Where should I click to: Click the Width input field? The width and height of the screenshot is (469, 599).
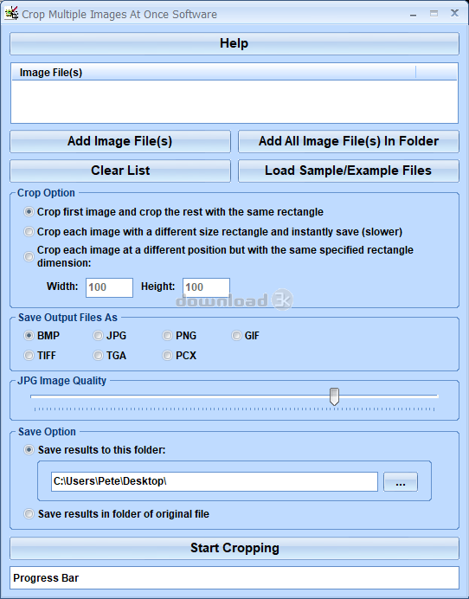click(109, 287)
